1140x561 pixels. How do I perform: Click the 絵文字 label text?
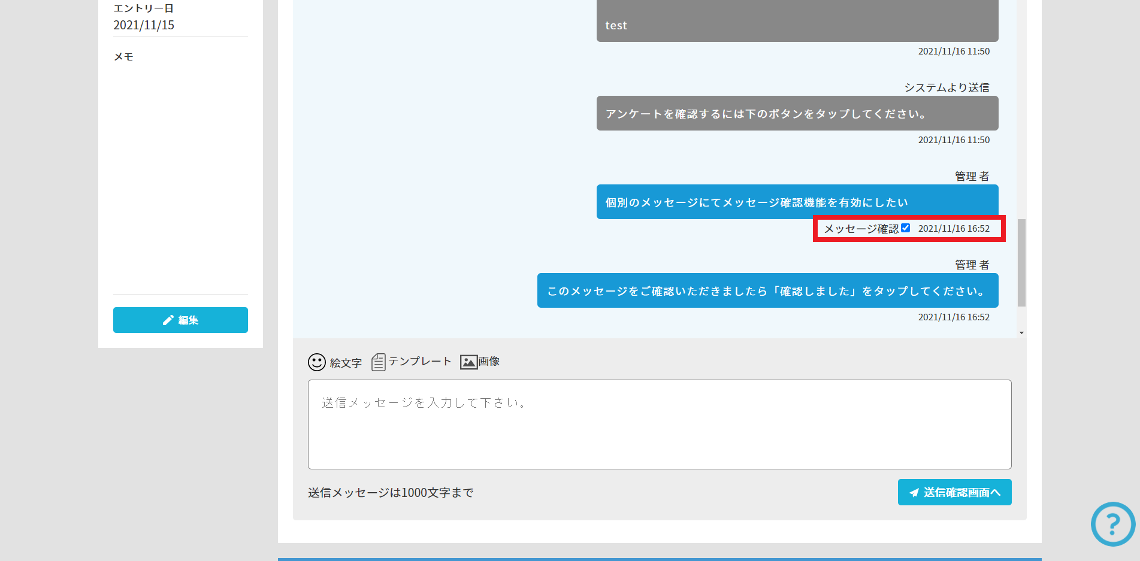click(x=346, y=363)
